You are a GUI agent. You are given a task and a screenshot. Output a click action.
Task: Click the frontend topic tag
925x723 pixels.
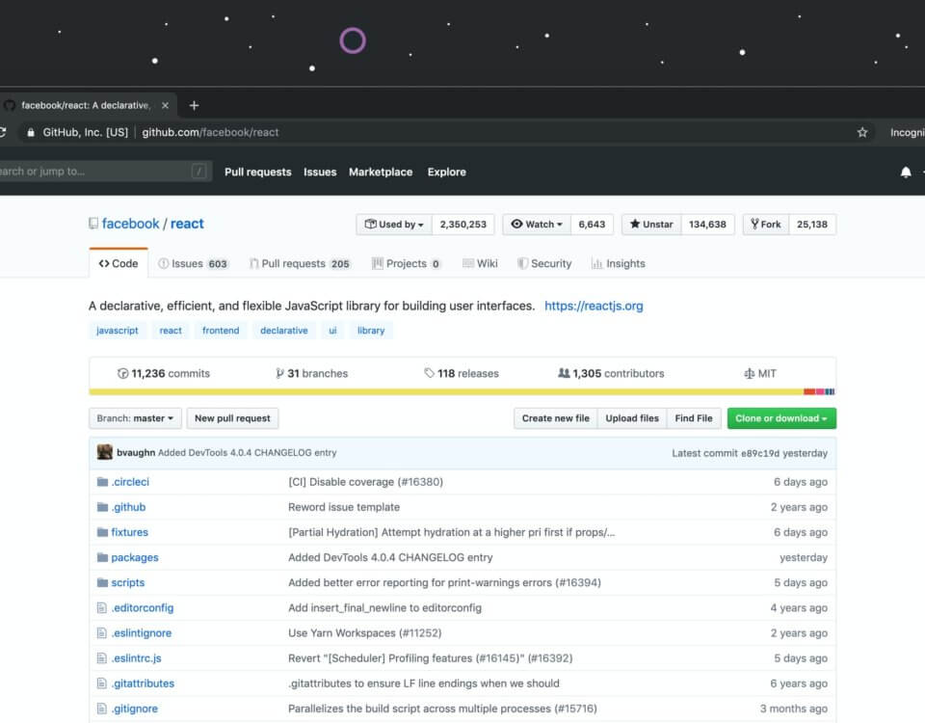(x=221, y=331)
